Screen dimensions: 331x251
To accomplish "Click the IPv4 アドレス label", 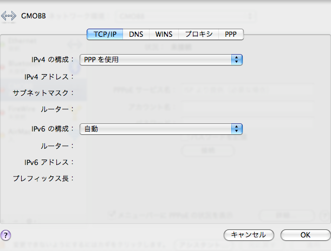I will tap(49, 77).
